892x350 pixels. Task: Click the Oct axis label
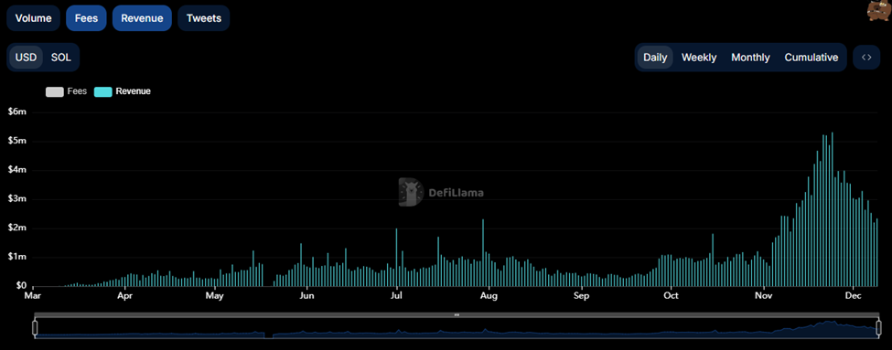[672, 296]
